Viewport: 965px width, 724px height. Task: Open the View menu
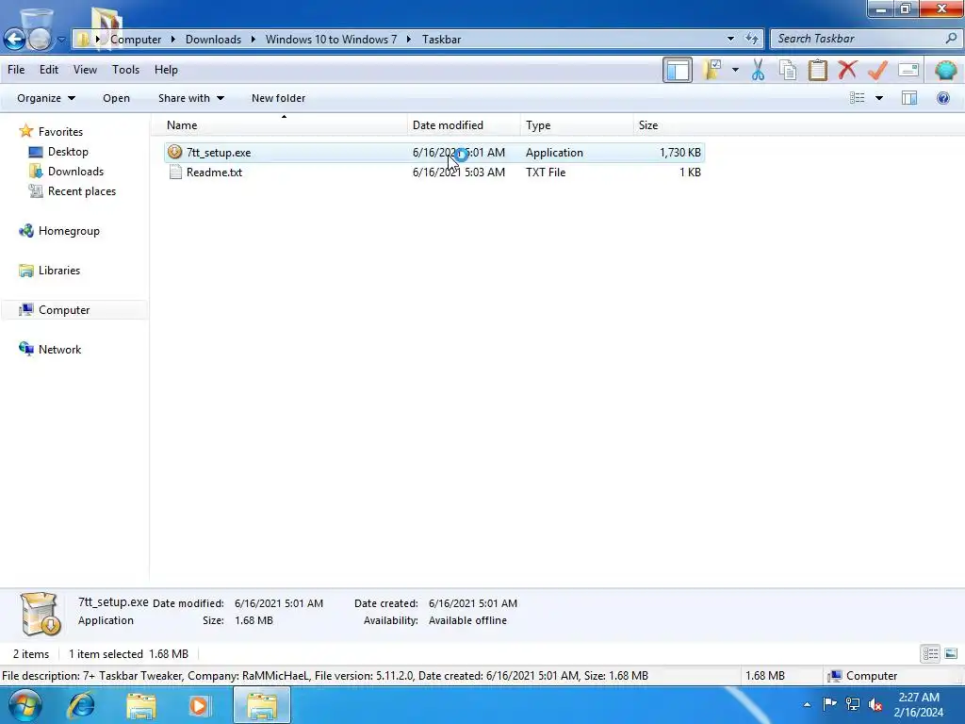pos(85,70)
